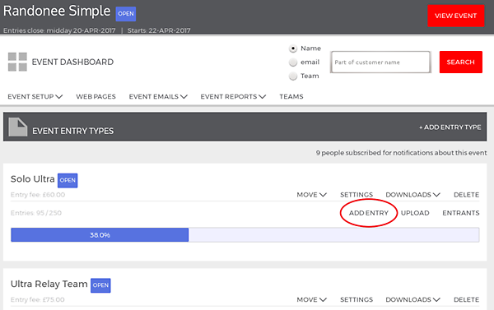Image resolution: width=494 pixels, height=310 pixels.
Task: Click 'Entry fee: £60.00' text
Action: click(x=38, y=195)
